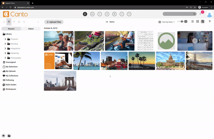Filter by other files icon
Screen dimensions: 214x139
pos(129,14)
